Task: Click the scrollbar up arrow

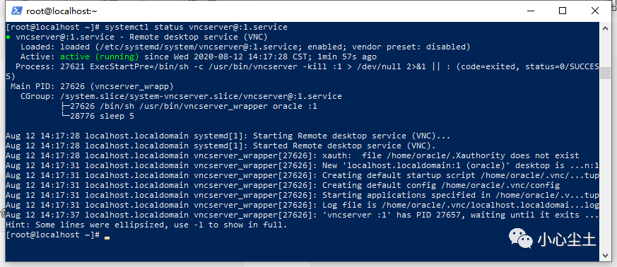Action: point(605,28)
